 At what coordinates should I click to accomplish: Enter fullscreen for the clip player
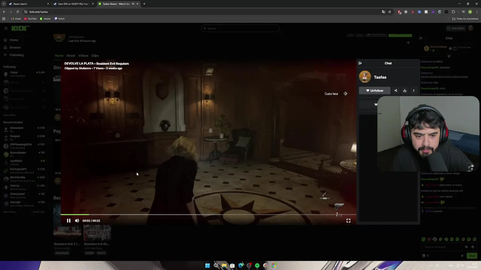click(348, 221)
